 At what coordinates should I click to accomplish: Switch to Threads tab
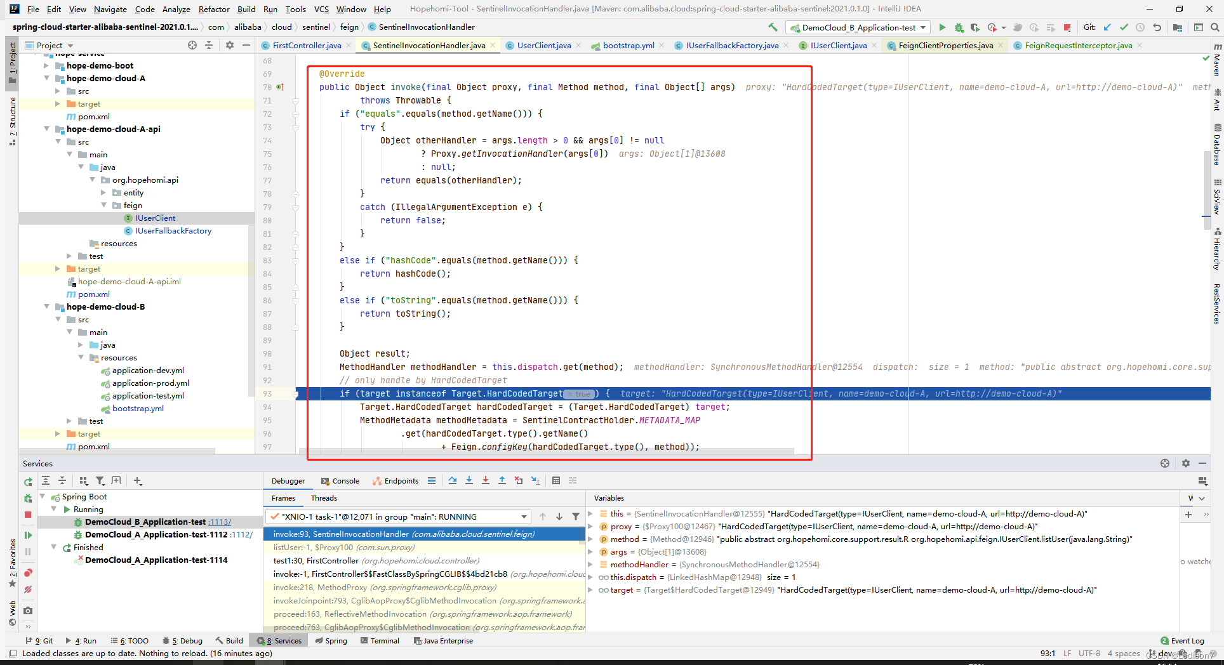324,498
